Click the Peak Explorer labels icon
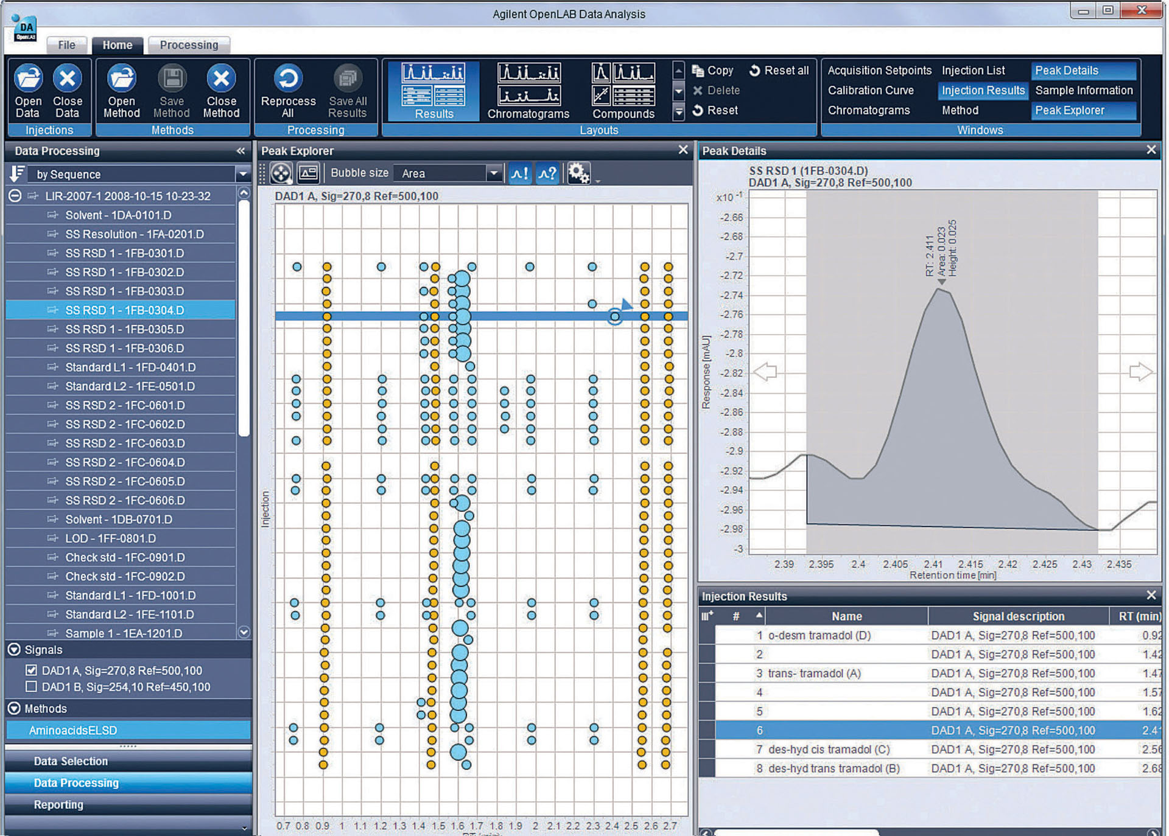The width and height of the screenshot is (1169, 836). [x=308, y=173]
